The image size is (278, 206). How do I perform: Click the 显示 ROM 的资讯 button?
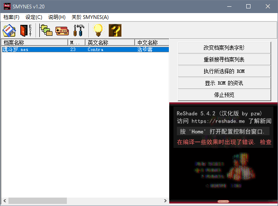tap(224, 83)
